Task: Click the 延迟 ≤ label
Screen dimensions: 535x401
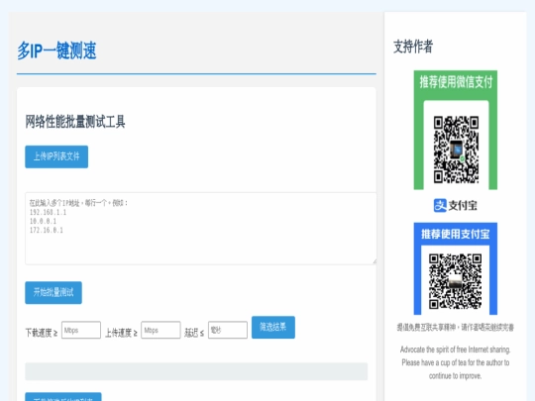Action: [x=194, y=333]
